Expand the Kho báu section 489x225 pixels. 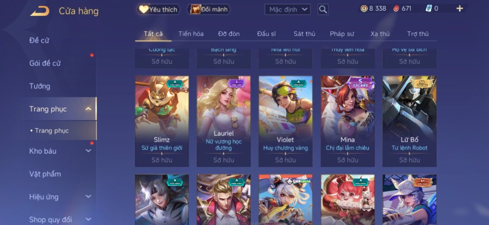(88, 151)
